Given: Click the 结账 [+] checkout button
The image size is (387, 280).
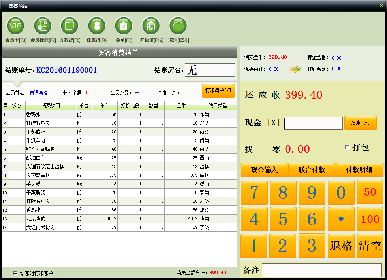Looking at the screenshot, I should [360, 123].
